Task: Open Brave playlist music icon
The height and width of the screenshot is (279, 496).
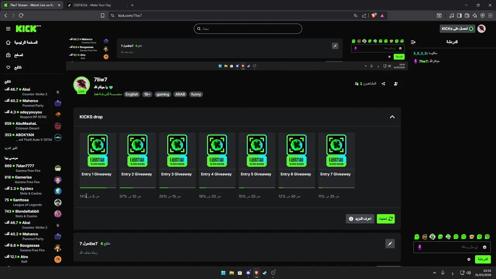Action: pyautogui.click(x=451, y=15)
